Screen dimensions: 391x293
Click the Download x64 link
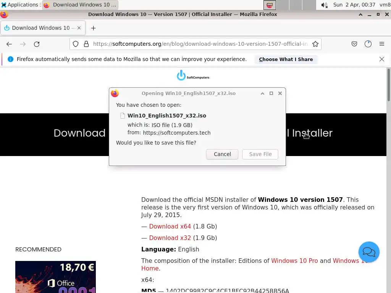[x=170, y=227]
